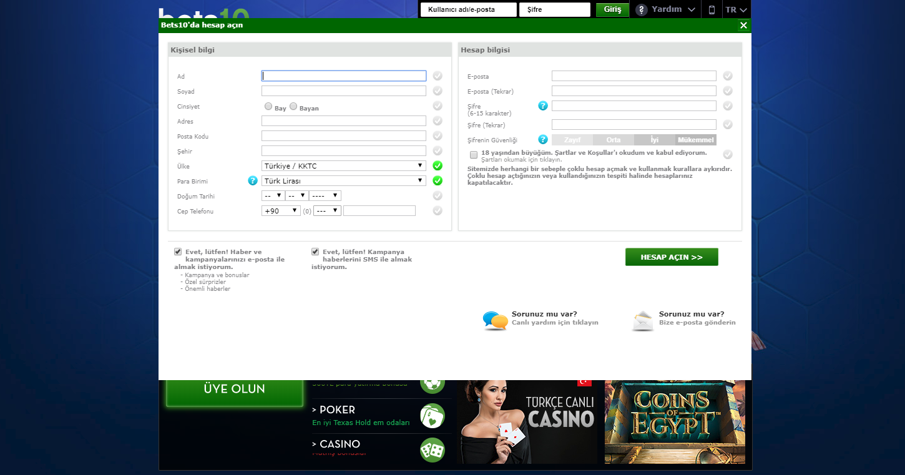This screenshot has height=475, width=905.
Task: Select the Bay gender radio button
Action: point(268,107)
